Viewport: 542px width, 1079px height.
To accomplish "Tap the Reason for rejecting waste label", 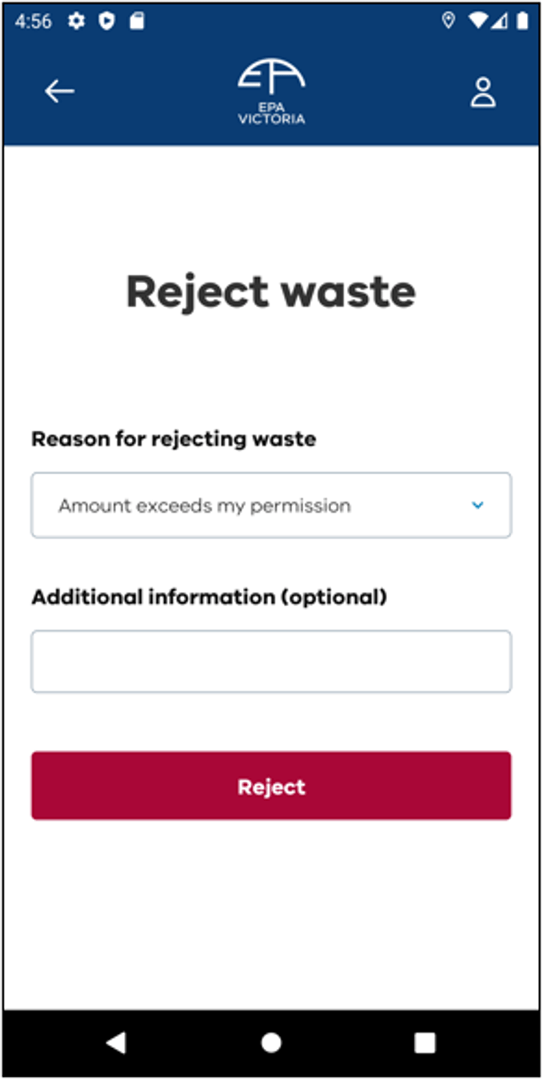I will click(x=173, y=439).
